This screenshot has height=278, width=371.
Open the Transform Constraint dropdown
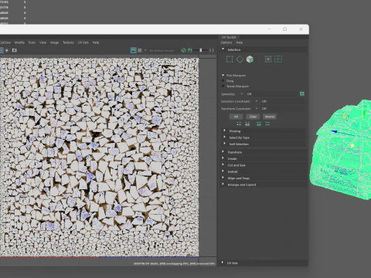click(280, 109)
